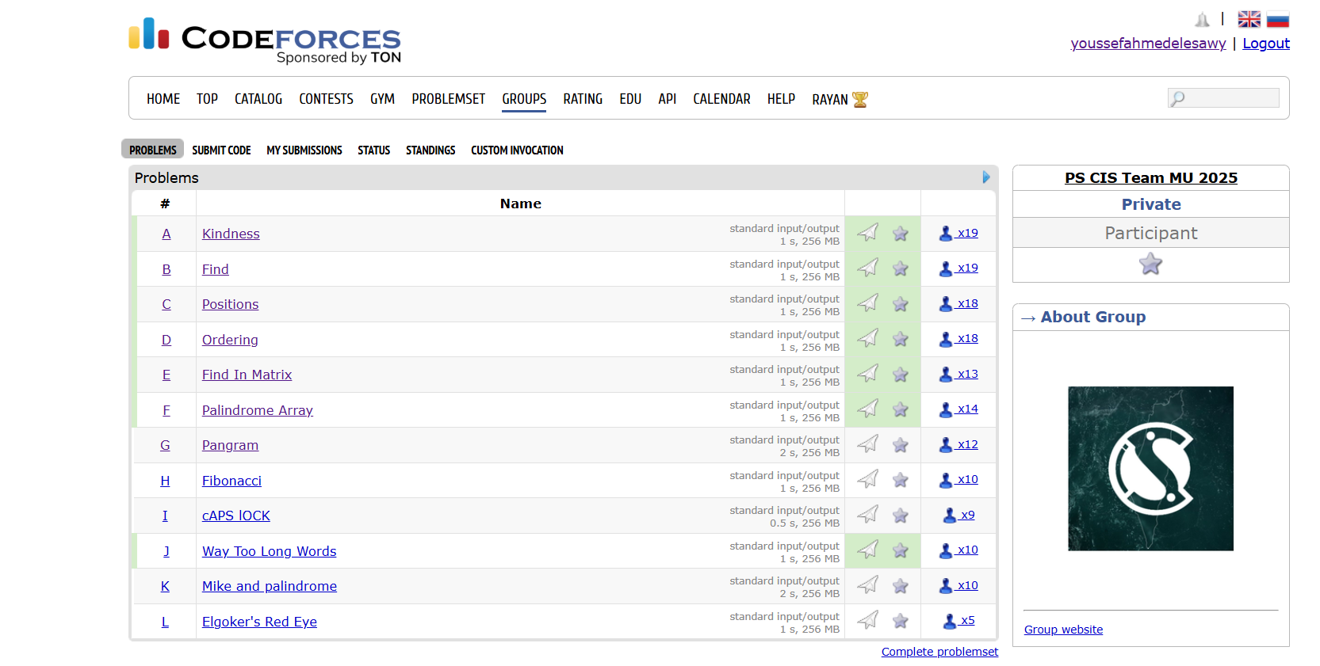Click the submit icon for Positions

[868, 303]
